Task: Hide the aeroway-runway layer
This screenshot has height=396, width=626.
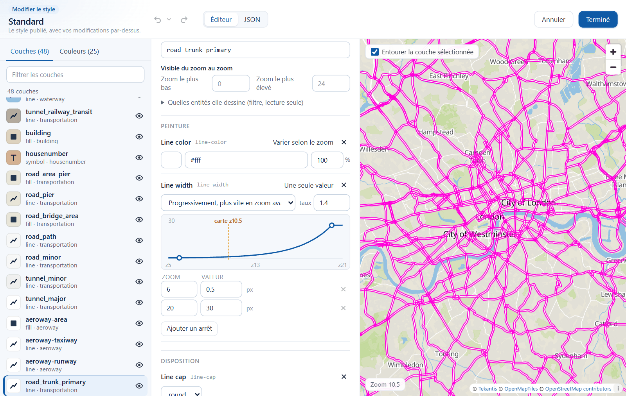Action: [139, 365]
